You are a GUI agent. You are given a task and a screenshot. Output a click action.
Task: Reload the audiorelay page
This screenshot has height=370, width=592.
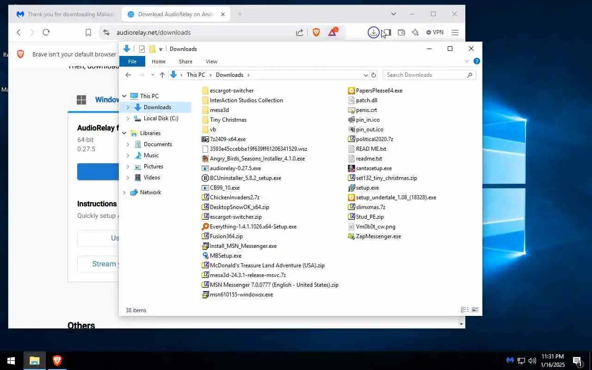[x=46, y=32]
